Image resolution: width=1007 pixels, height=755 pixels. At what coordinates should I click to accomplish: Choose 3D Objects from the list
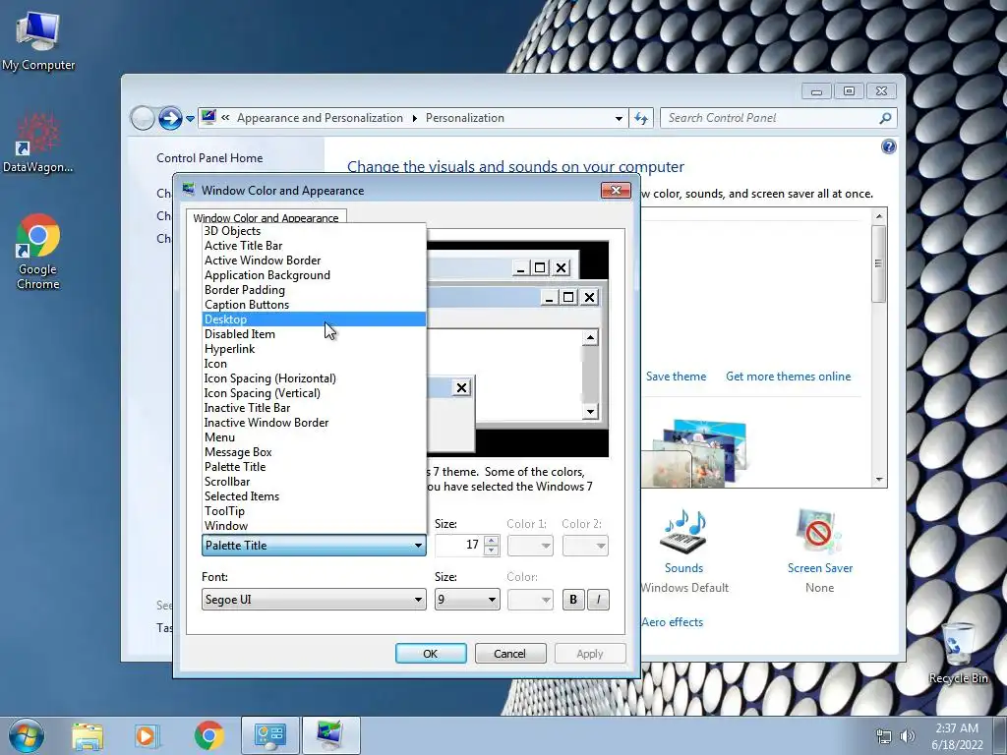314,230
